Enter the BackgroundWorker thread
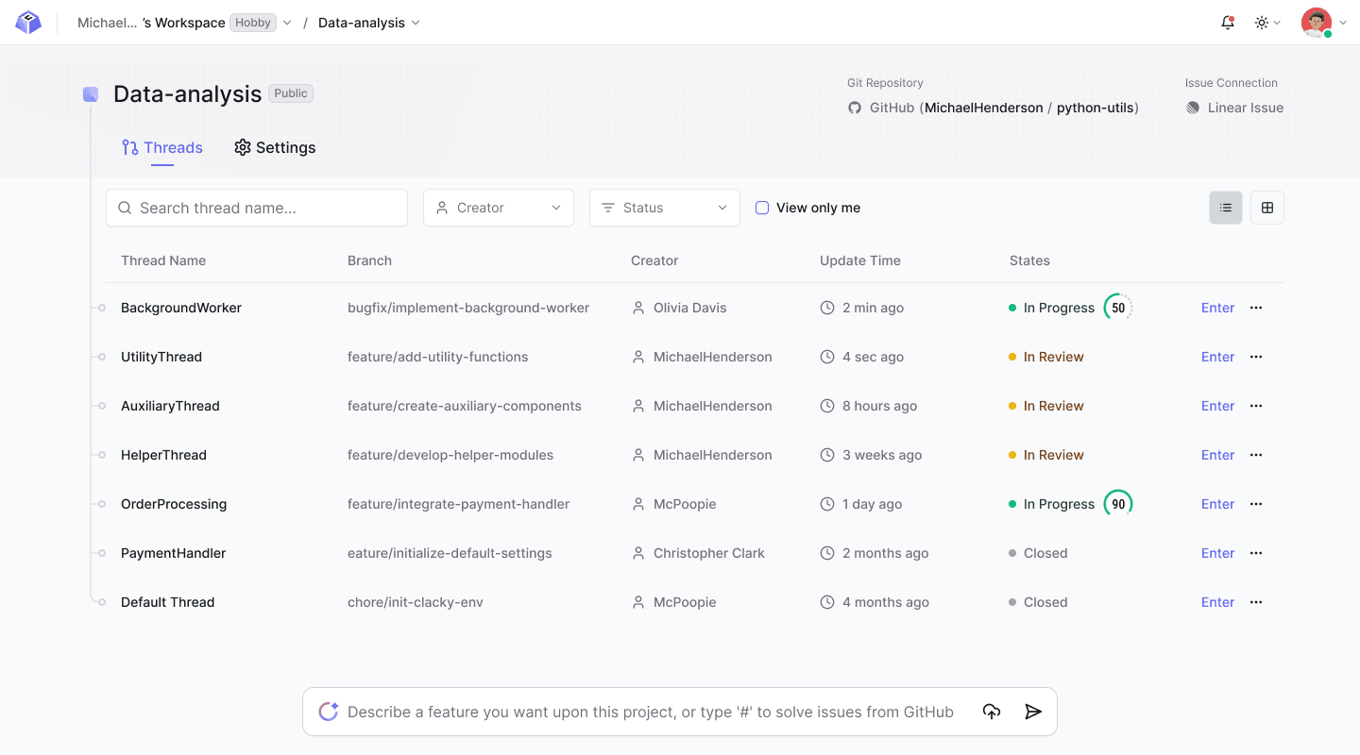Image resolution: width=1360 pixels, height=755 pixels. pyautogui.click(x=1217, y=308)
